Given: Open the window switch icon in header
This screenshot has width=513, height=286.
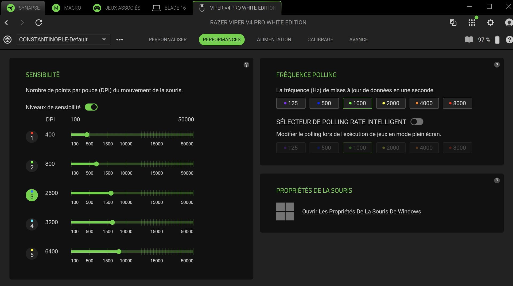Looking at the screenshot, I should point(453,23).
